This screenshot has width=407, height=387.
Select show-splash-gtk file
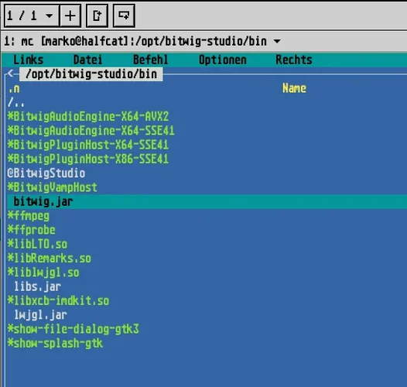click(x=55, y=344)
